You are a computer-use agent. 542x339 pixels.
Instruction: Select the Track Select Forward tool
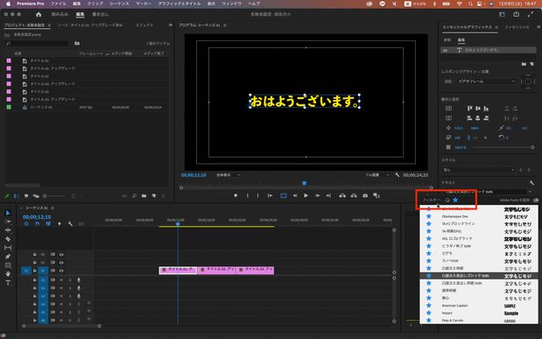point(8,222)
